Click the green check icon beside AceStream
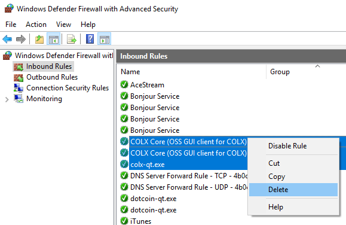Screen dimensions: 346x225 [x=124, y=84]
